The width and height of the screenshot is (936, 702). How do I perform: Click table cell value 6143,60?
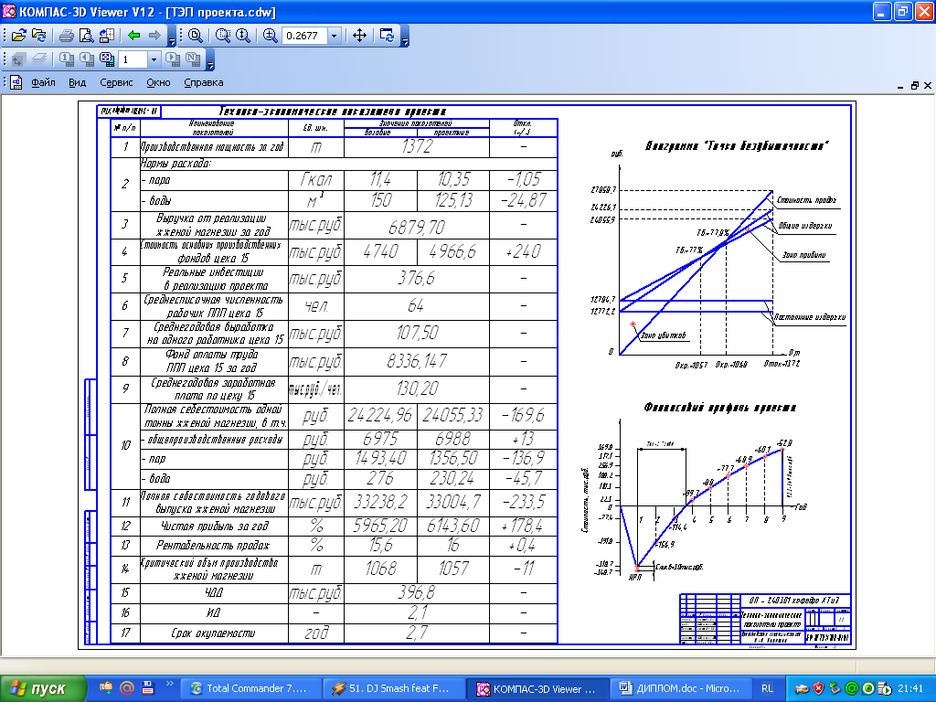pos(453,526)
